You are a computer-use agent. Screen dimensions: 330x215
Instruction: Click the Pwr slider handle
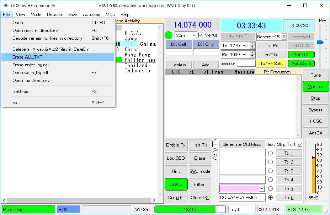[x=320, y=43]
